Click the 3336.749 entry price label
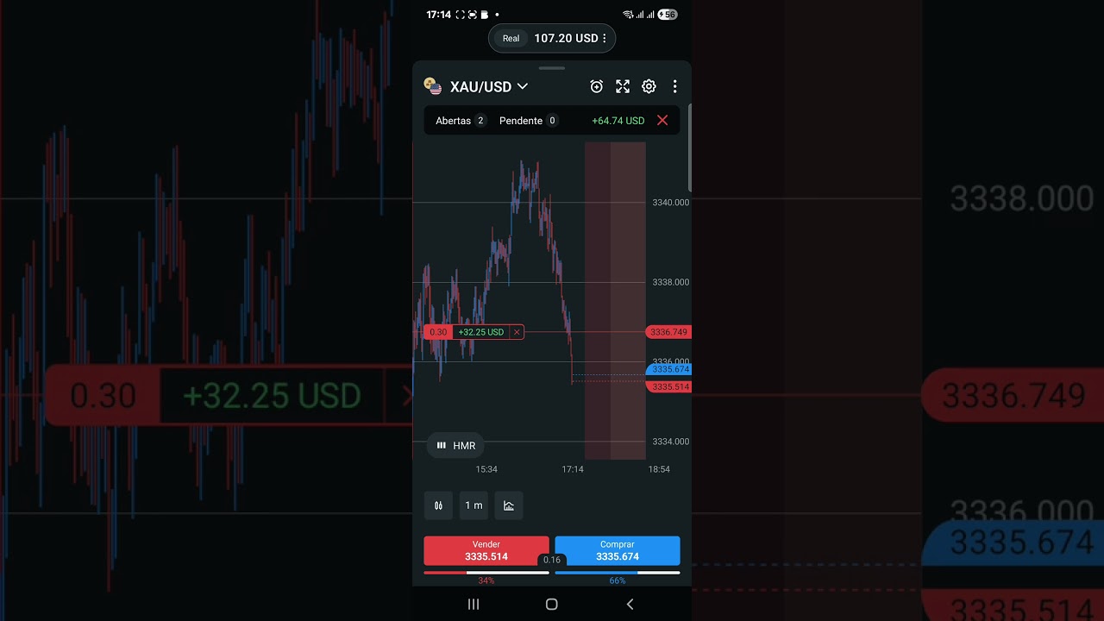Image resolution: width=1104 pixels, height=621 pixels. tap(668, 332)
